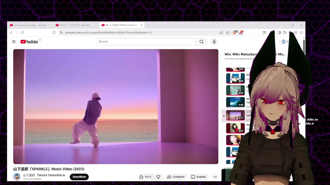The width and height of the screenshot is (330, 185).
Task: Bookmark this page in the toolbar
Action: point(54,33)
